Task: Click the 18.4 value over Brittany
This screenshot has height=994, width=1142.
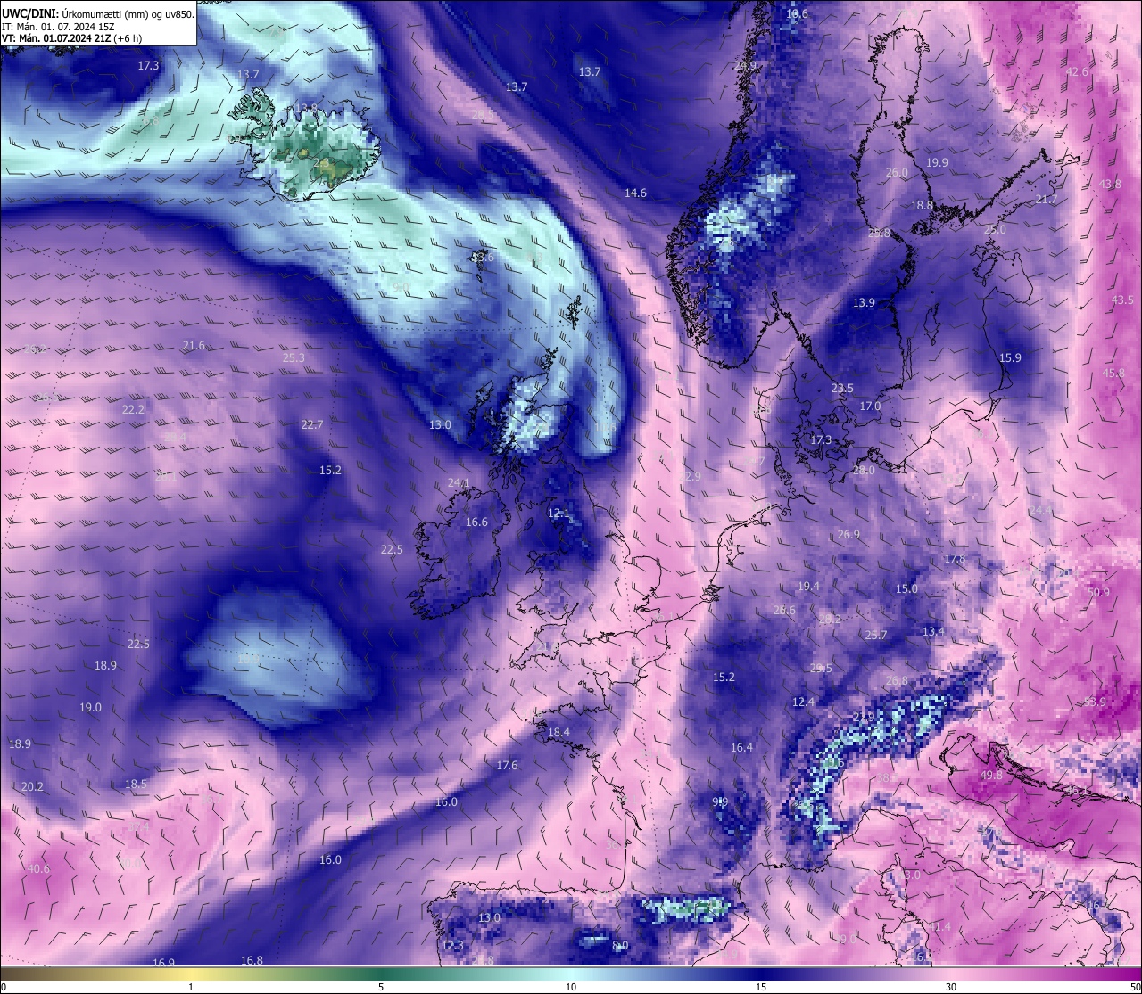Action: [559, 732]
